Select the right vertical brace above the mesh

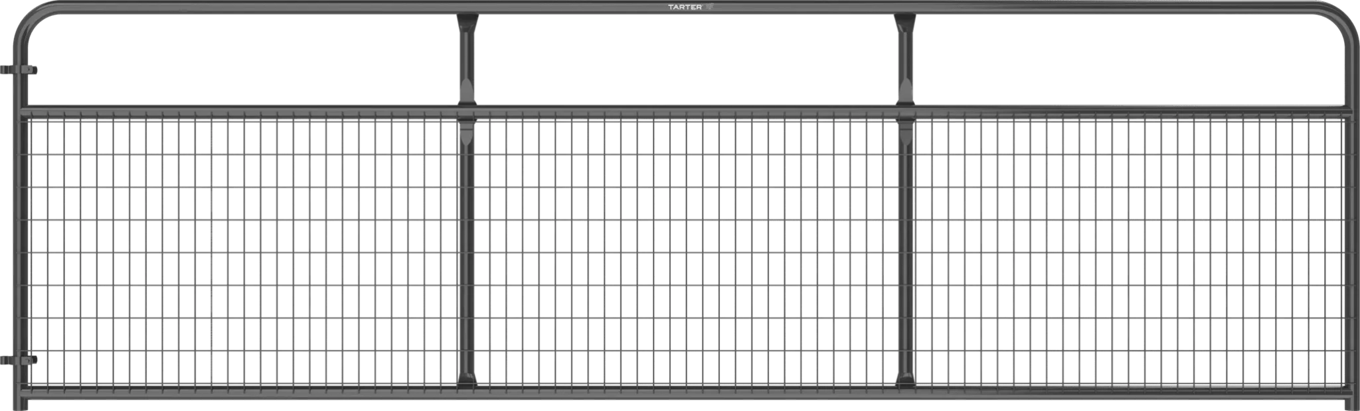(x=904, y=58)
